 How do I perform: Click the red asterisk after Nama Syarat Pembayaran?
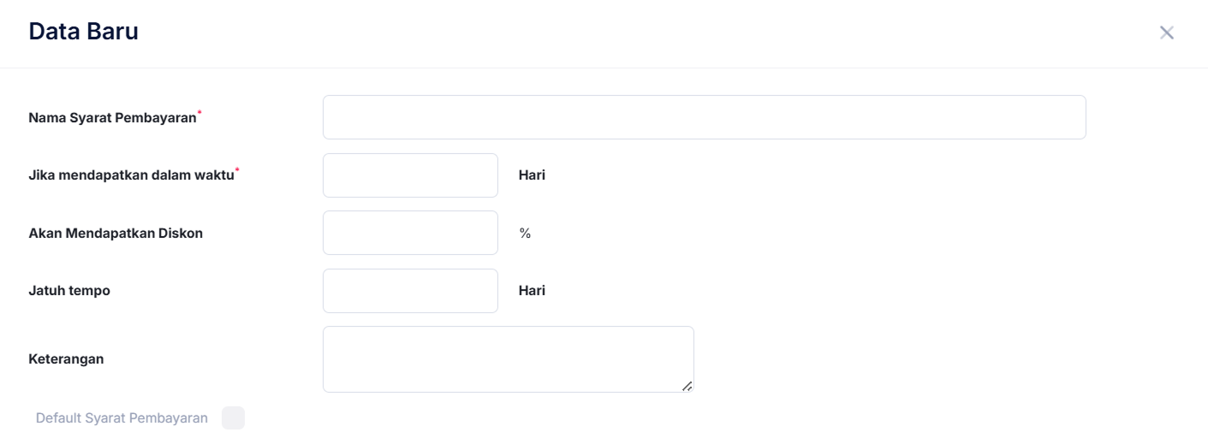pos(199,112)
